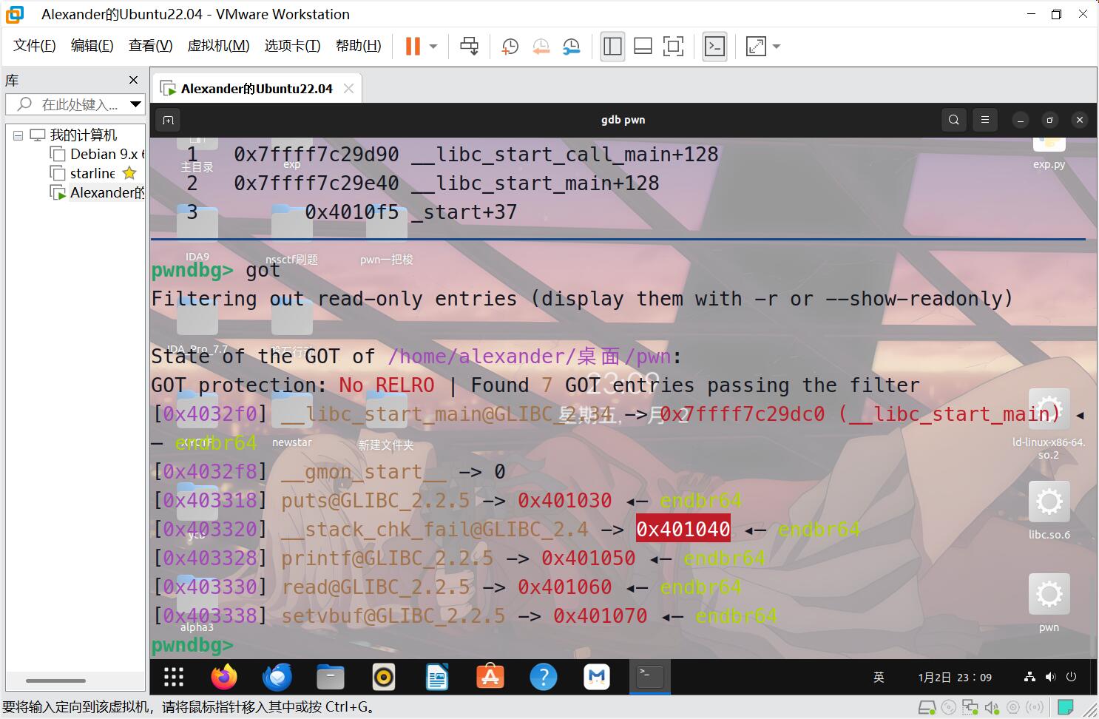Open the stretch guest display dropdown
Screen dimensions: 1099x719
tap(776, 46)
